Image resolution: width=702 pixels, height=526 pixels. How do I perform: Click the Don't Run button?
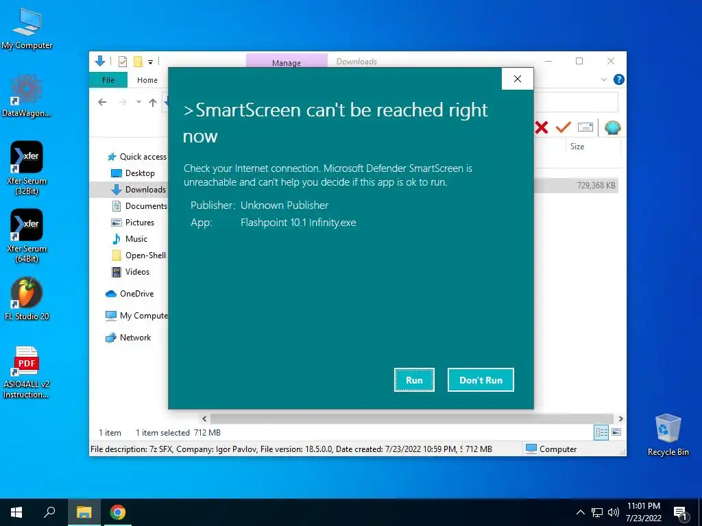(x=481, y=379)
